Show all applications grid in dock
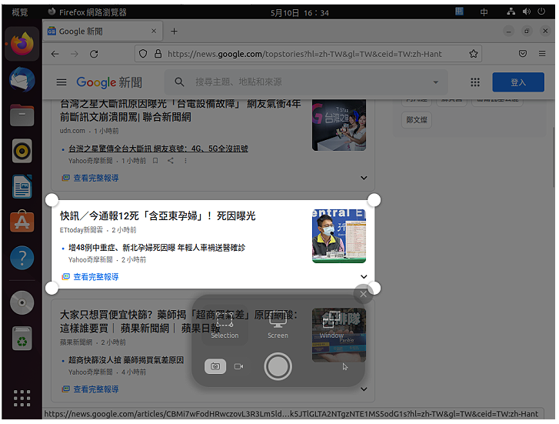Screen dimensions: 559x424 tap(22, 399)
